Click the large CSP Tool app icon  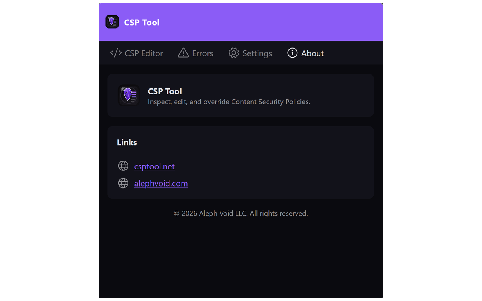(129, 95)
